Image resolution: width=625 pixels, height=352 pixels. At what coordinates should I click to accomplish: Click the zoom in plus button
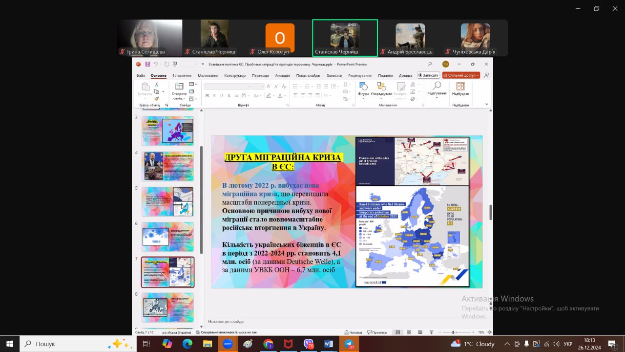(x=473, y=332)
